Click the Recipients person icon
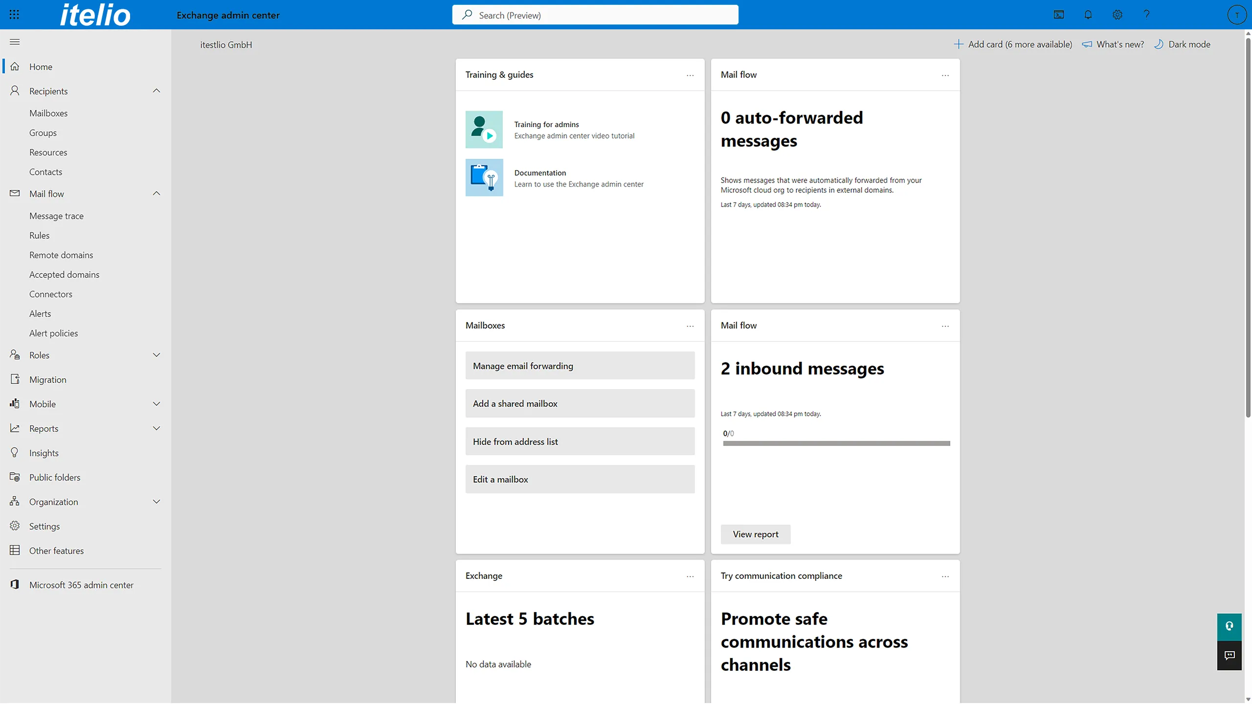The width and height of the screenshot is (1252, 704). (15, 91)
